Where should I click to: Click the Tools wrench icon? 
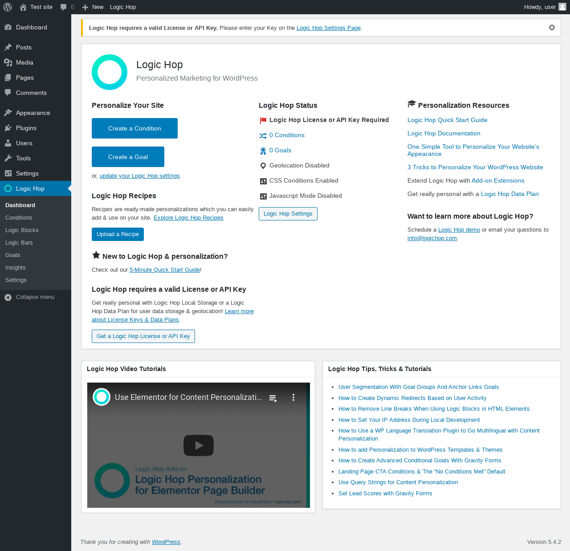pos(8,158)
